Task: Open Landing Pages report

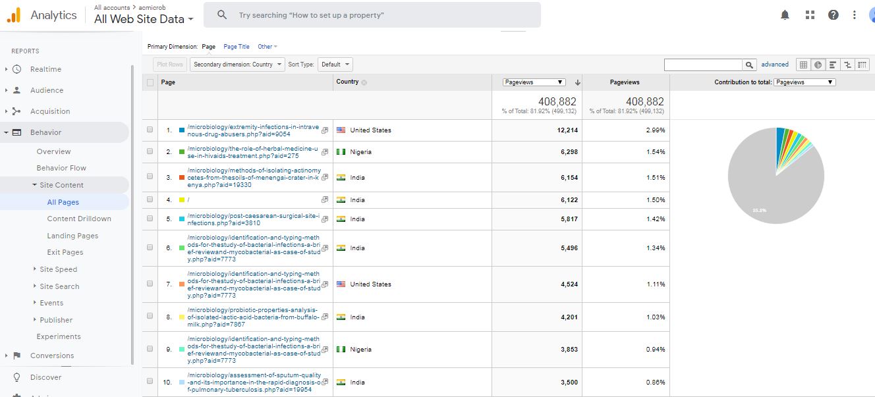Action: tap(72, 236)
